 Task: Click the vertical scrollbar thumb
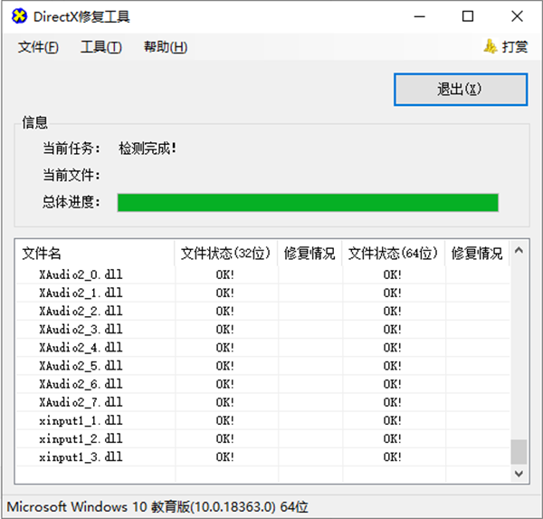pos(519,451)
